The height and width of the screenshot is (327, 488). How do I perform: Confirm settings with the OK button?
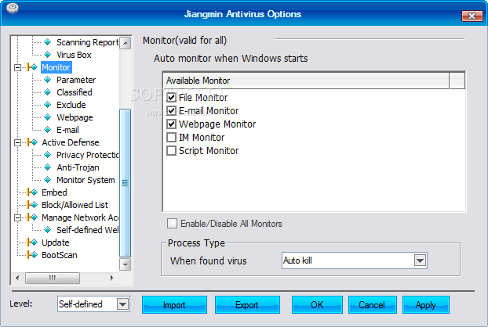click(317, 304)
